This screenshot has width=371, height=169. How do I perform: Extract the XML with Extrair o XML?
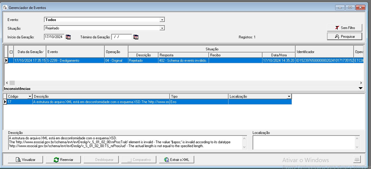pyautogui.click(x=177, y=159)
